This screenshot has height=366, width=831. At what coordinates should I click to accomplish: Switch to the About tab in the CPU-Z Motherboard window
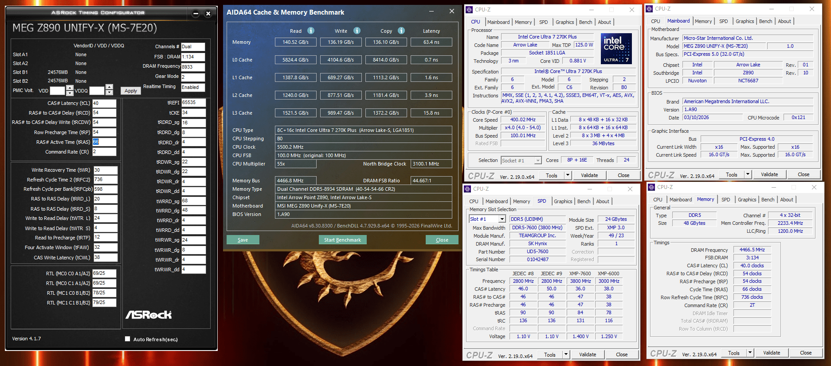pos(784,21)
